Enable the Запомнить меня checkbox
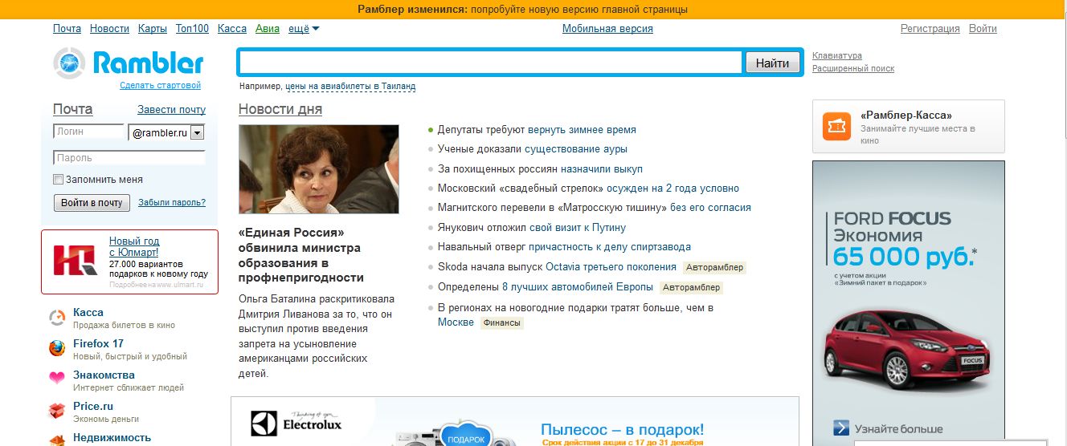This screenshot has height=446, width=1067. click(58, 180)
